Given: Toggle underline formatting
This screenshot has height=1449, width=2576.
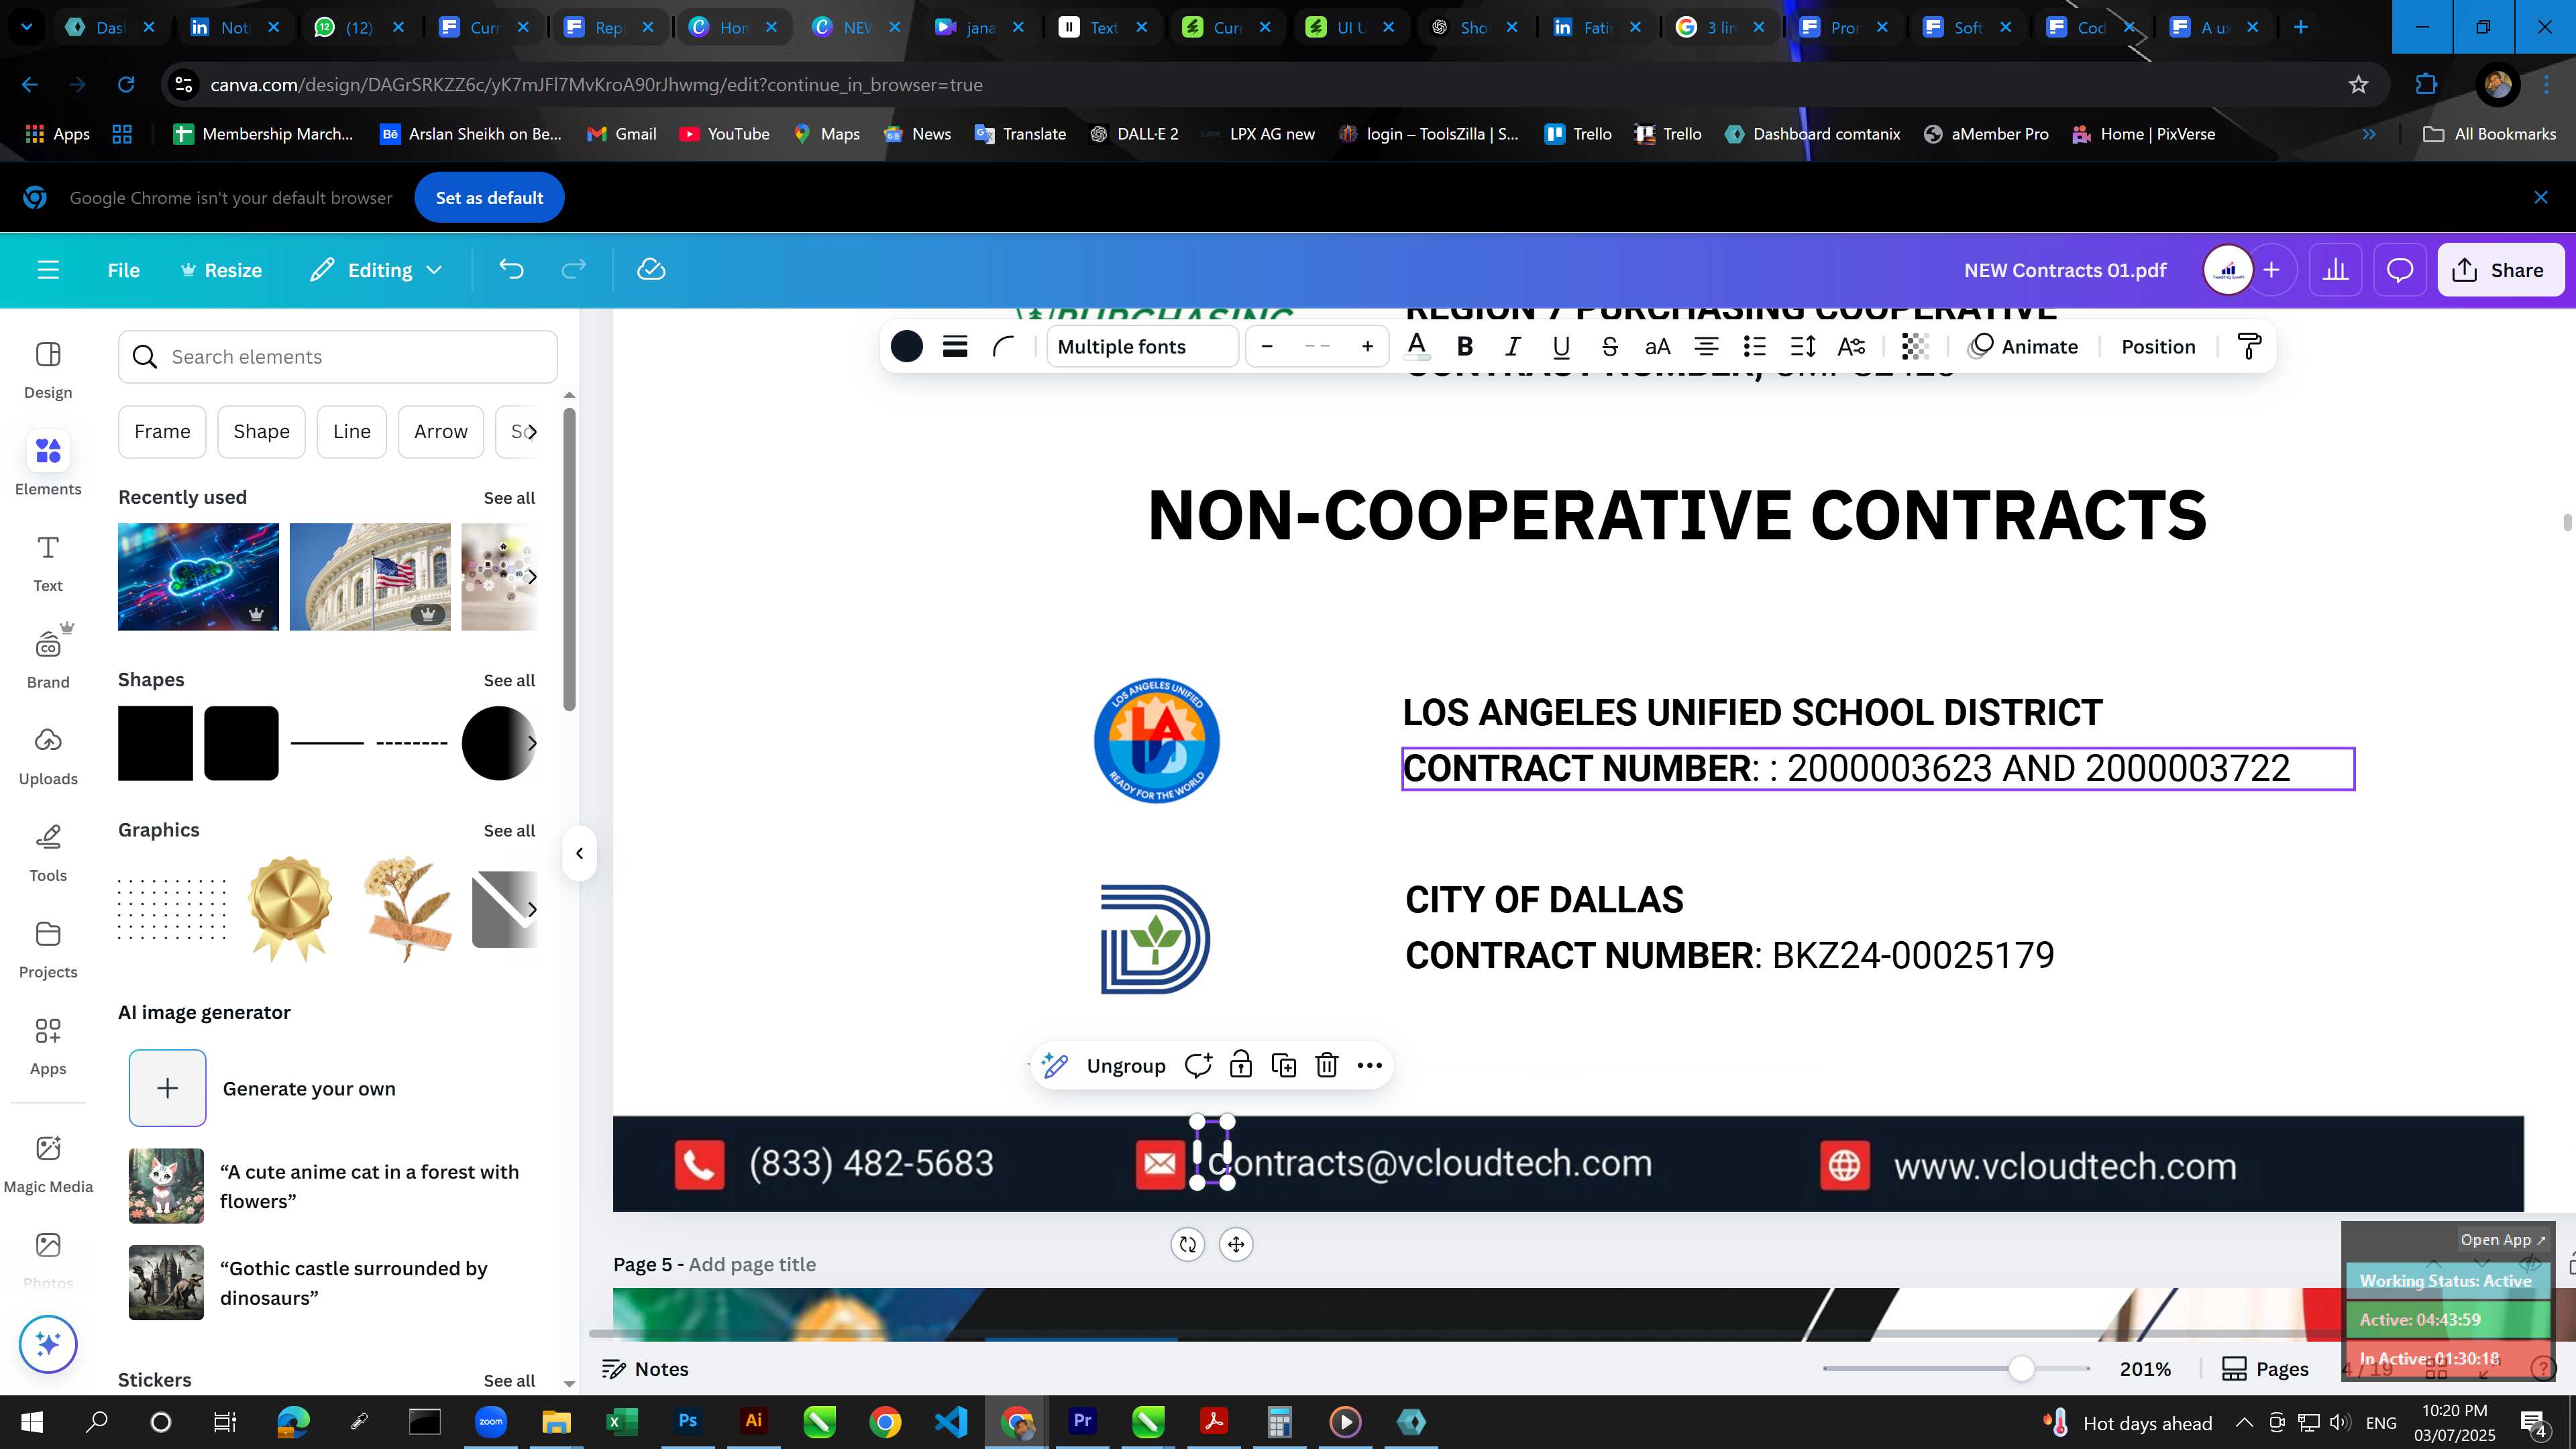Looking at the screenshot, I should coord(1561,347).
